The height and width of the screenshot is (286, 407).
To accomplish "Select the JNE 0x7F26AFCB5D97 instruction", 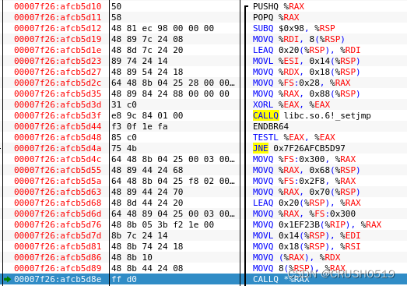I will coord(299,148).
